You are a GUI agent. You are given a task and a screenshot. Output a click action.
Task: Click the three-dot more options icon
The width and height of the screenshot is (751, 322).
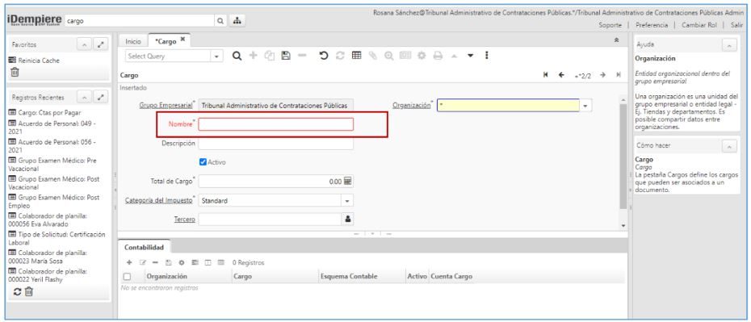coord(487,56)
